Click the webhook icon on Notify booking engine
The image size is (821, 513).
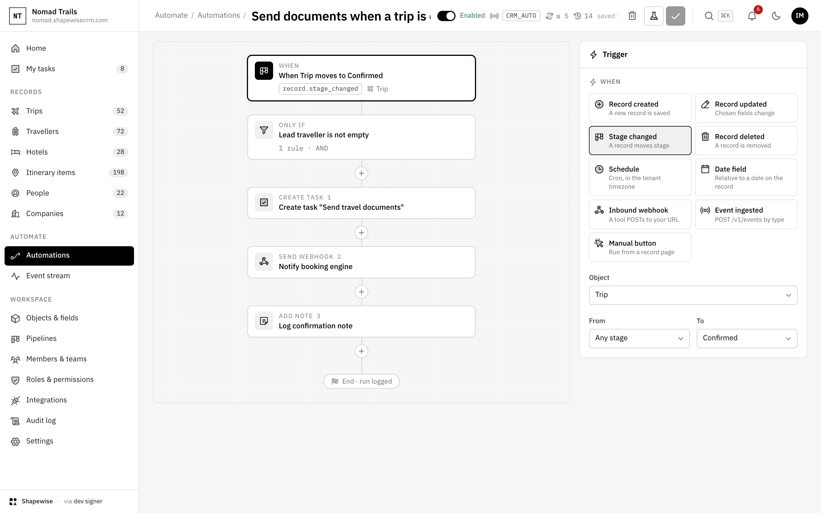264,262
